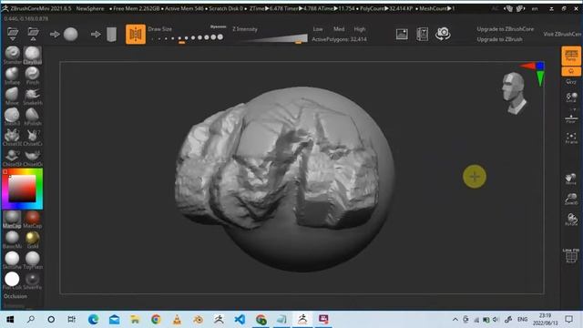This screenshot has height=328, width=583.
Task: Toggle the symmetry button
Action: click(136, 35)
